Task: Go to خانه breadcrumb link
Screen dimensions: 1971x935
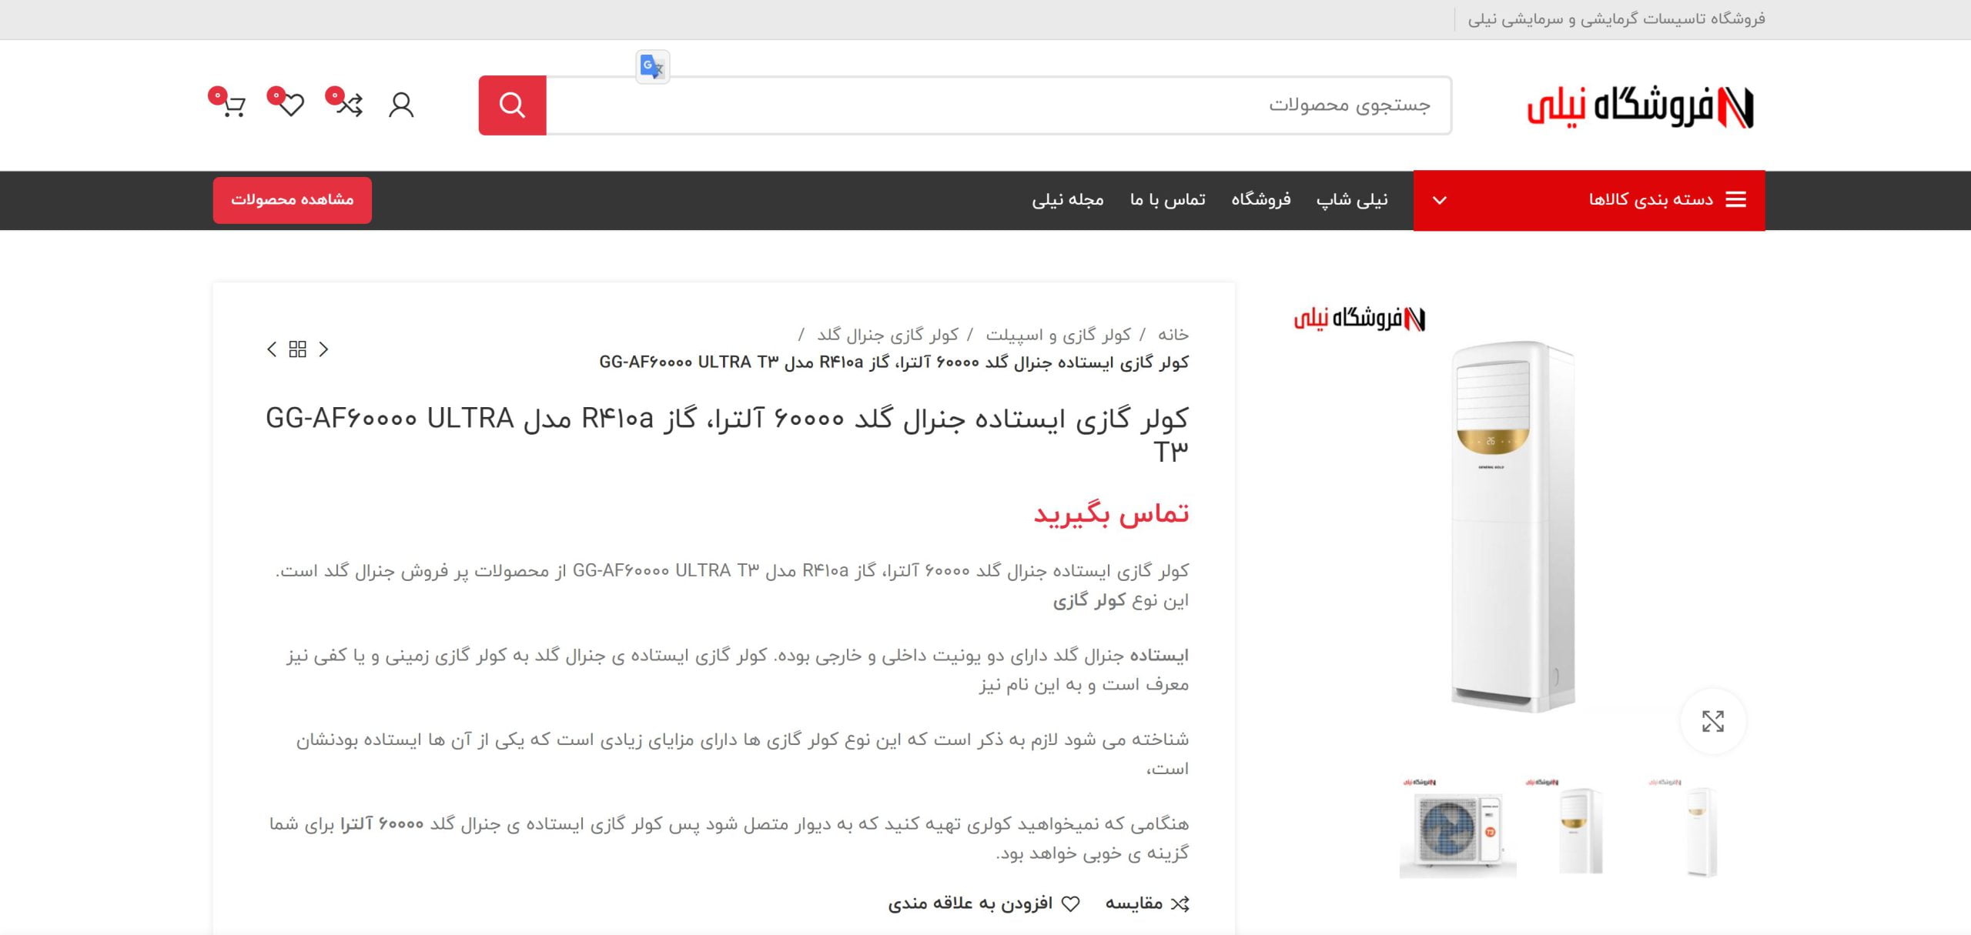Action: (x=1173, y=335)
